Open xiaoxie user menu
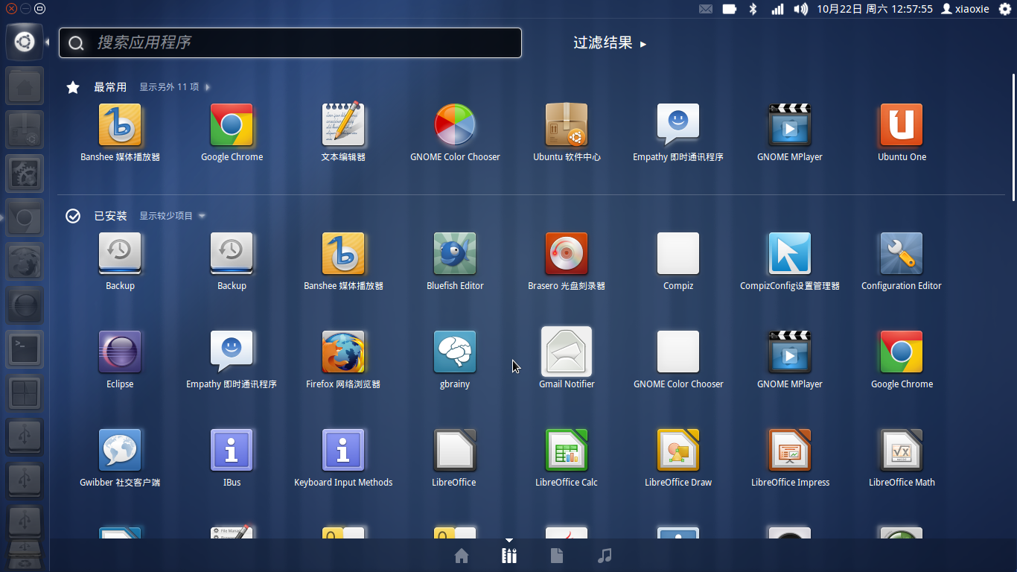1017x572 pixels. pos(965,9)
